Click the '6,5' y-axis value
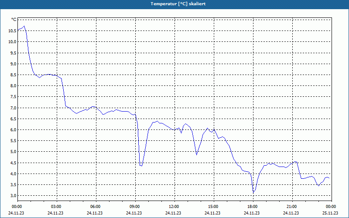349x218 pixels. click(13, 119)
